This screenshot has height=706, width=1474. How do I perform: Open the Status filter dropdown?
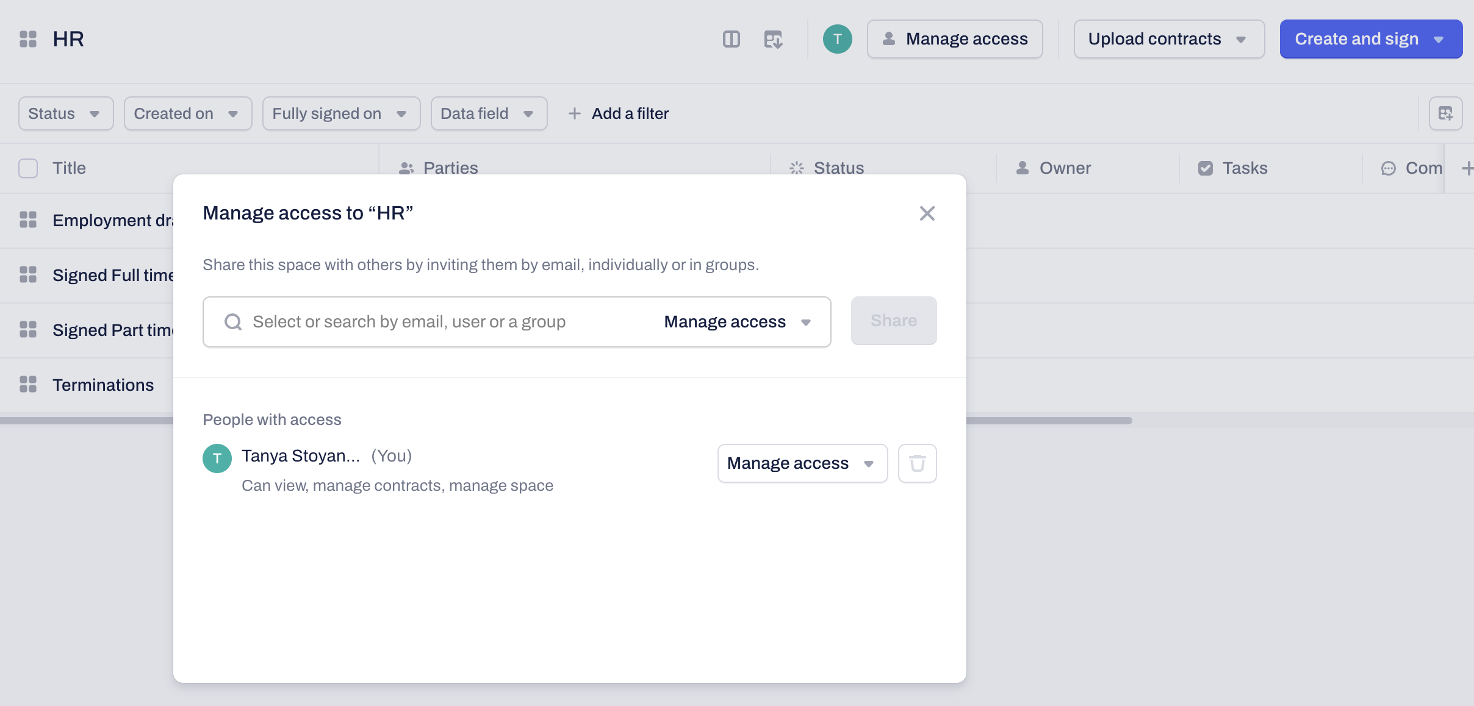(x=65, y=113)
